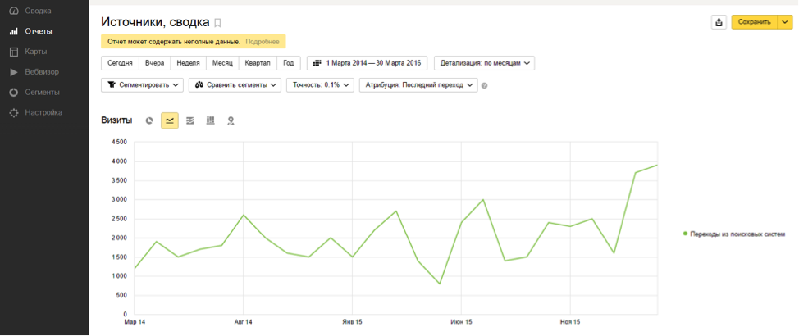This screenshot has height=336, width=799.
Task: Open the Атрибуция: Последний переход dropdown
Action: [418, 85]
